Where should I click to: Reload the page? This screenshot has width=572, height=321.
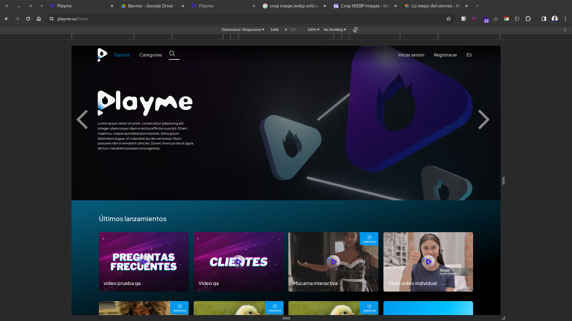28,19
